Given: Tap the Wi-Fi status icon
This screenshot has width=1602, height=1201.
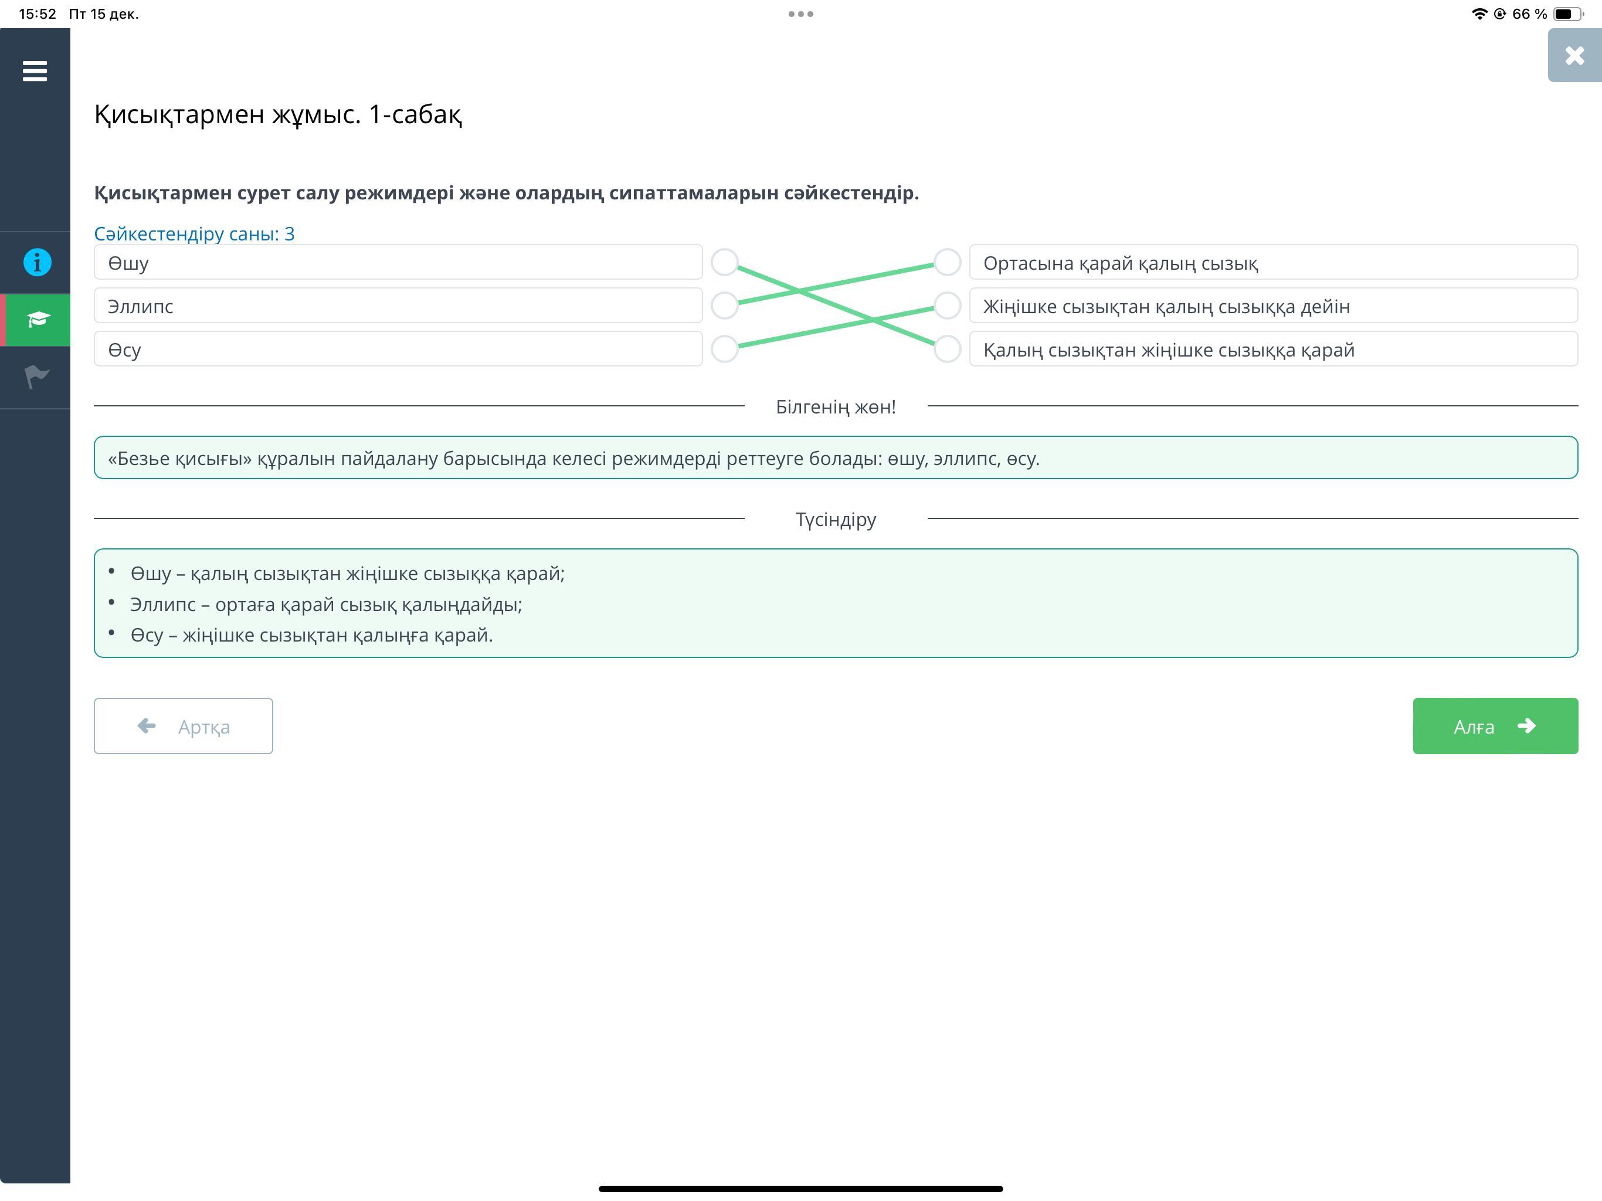Looking at the screenshot, I should coord(1479,13).
